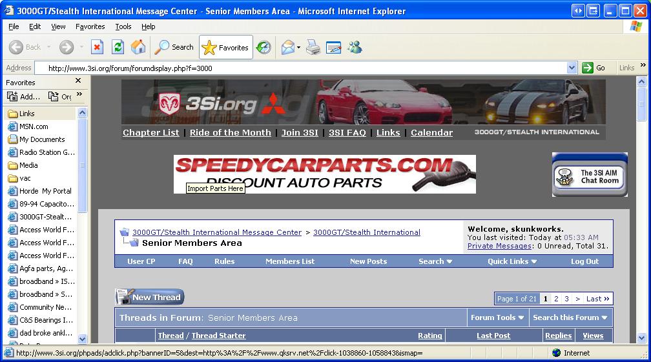Open the Edit menu
651x362 pixels.
click(x=35, y=26)
